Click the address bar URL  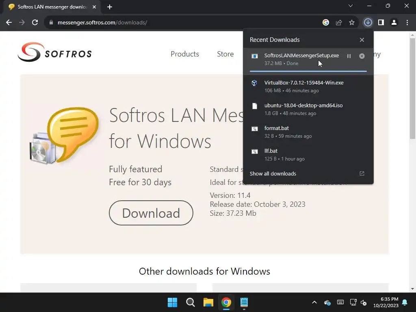tap(102, 23)
